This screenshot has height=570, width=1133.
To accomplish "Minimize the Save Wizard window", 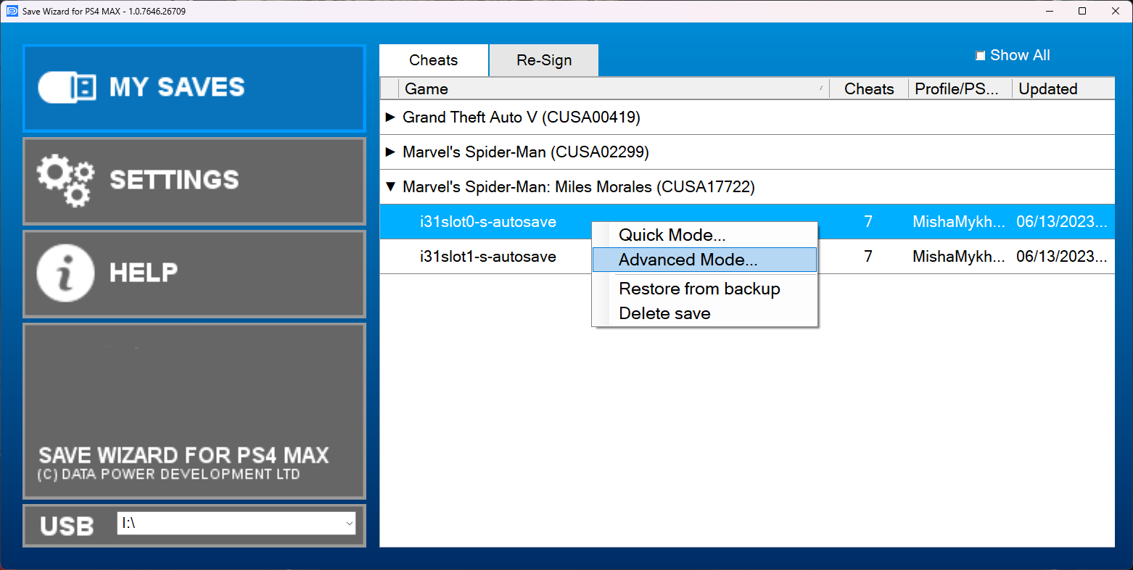I will coord(1050,11).
